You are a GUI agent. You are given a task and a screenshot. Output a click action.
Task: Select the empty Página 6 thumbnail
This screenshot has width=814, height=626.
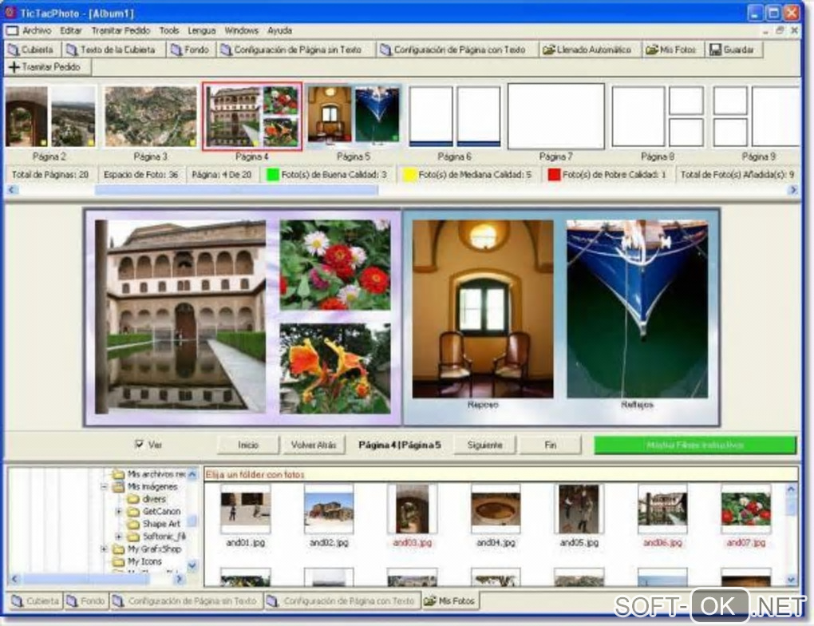pos(454,117)
